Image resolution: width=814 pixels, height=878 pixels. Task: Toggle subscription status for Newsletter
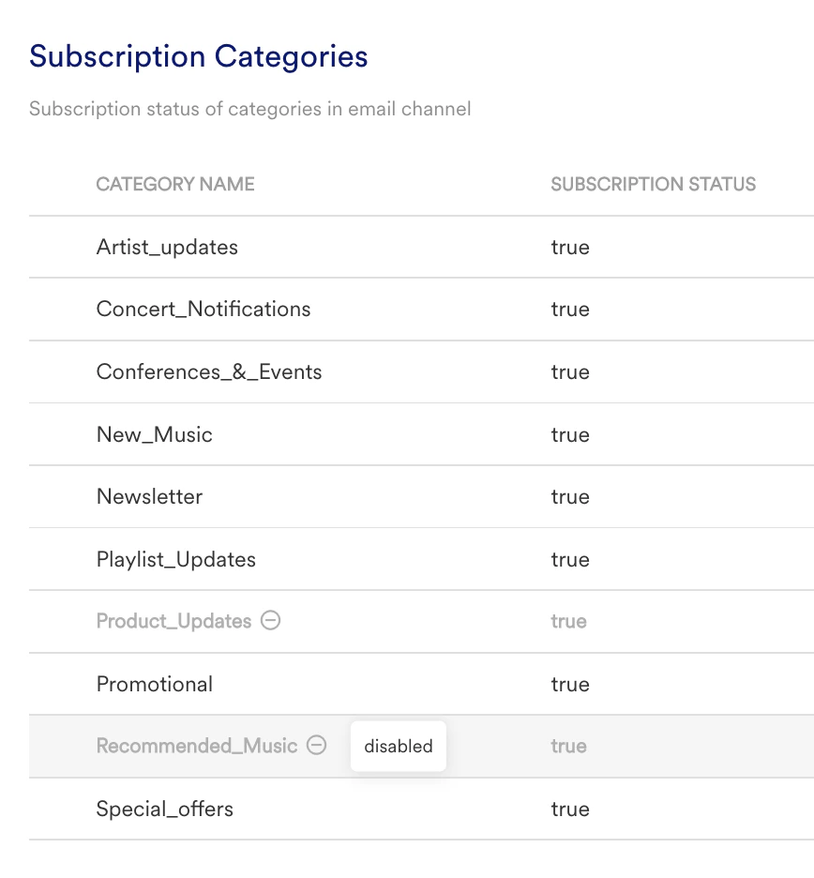(x=570, y=496)
